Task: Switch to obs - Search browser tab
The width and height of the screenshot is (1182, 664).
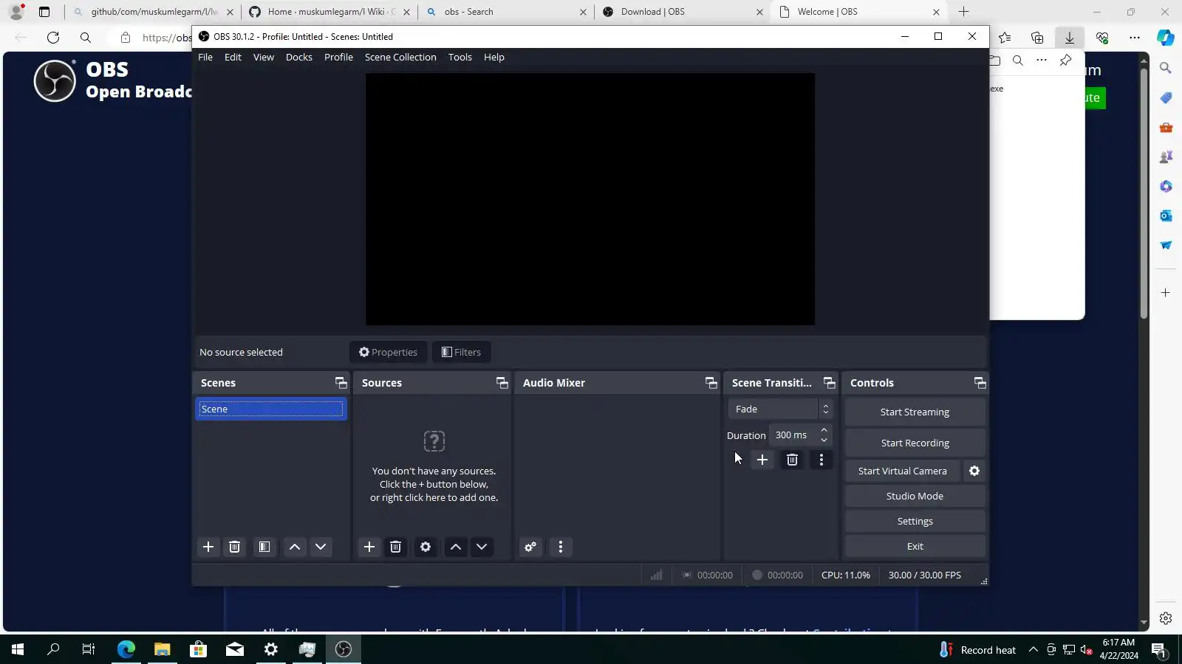Action: pyautogui.click(x=506, y=12)
